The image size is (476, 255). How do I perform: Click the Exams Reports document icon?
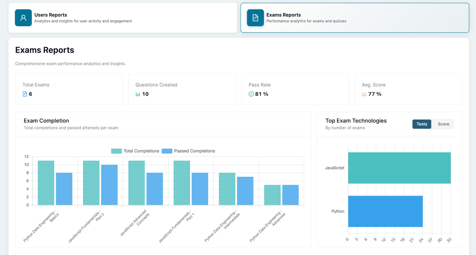point(255,17)
